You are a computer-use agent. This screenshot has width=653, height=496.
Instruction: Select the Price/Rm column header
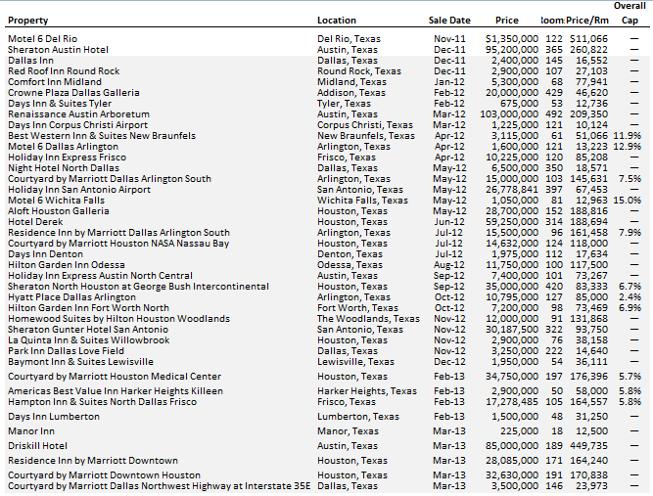(x=587, y=21)
